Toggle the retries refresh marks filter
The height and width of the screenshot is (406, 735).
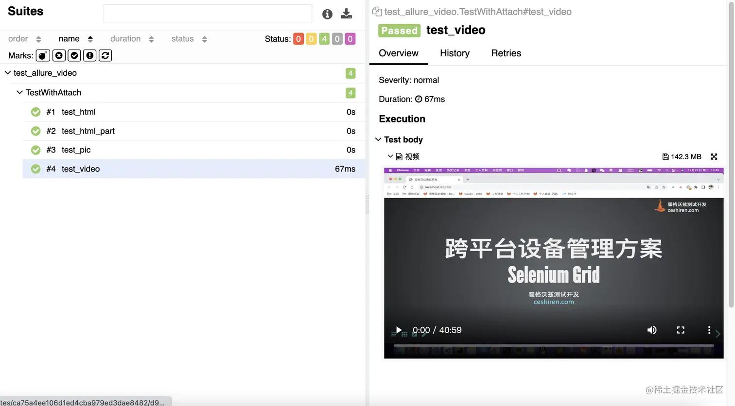click(105, 55)
